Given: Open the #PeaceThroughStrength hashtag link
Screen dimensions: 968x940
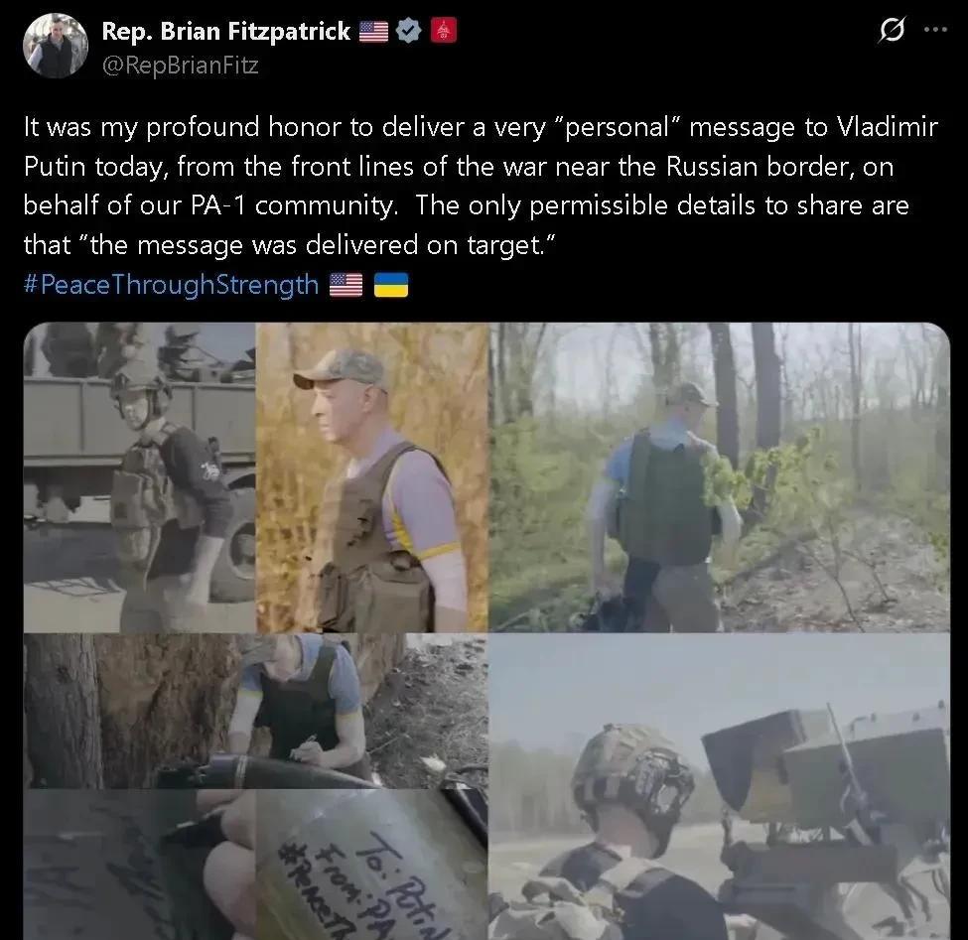Looking at the screenshot, I should [171, 285].
